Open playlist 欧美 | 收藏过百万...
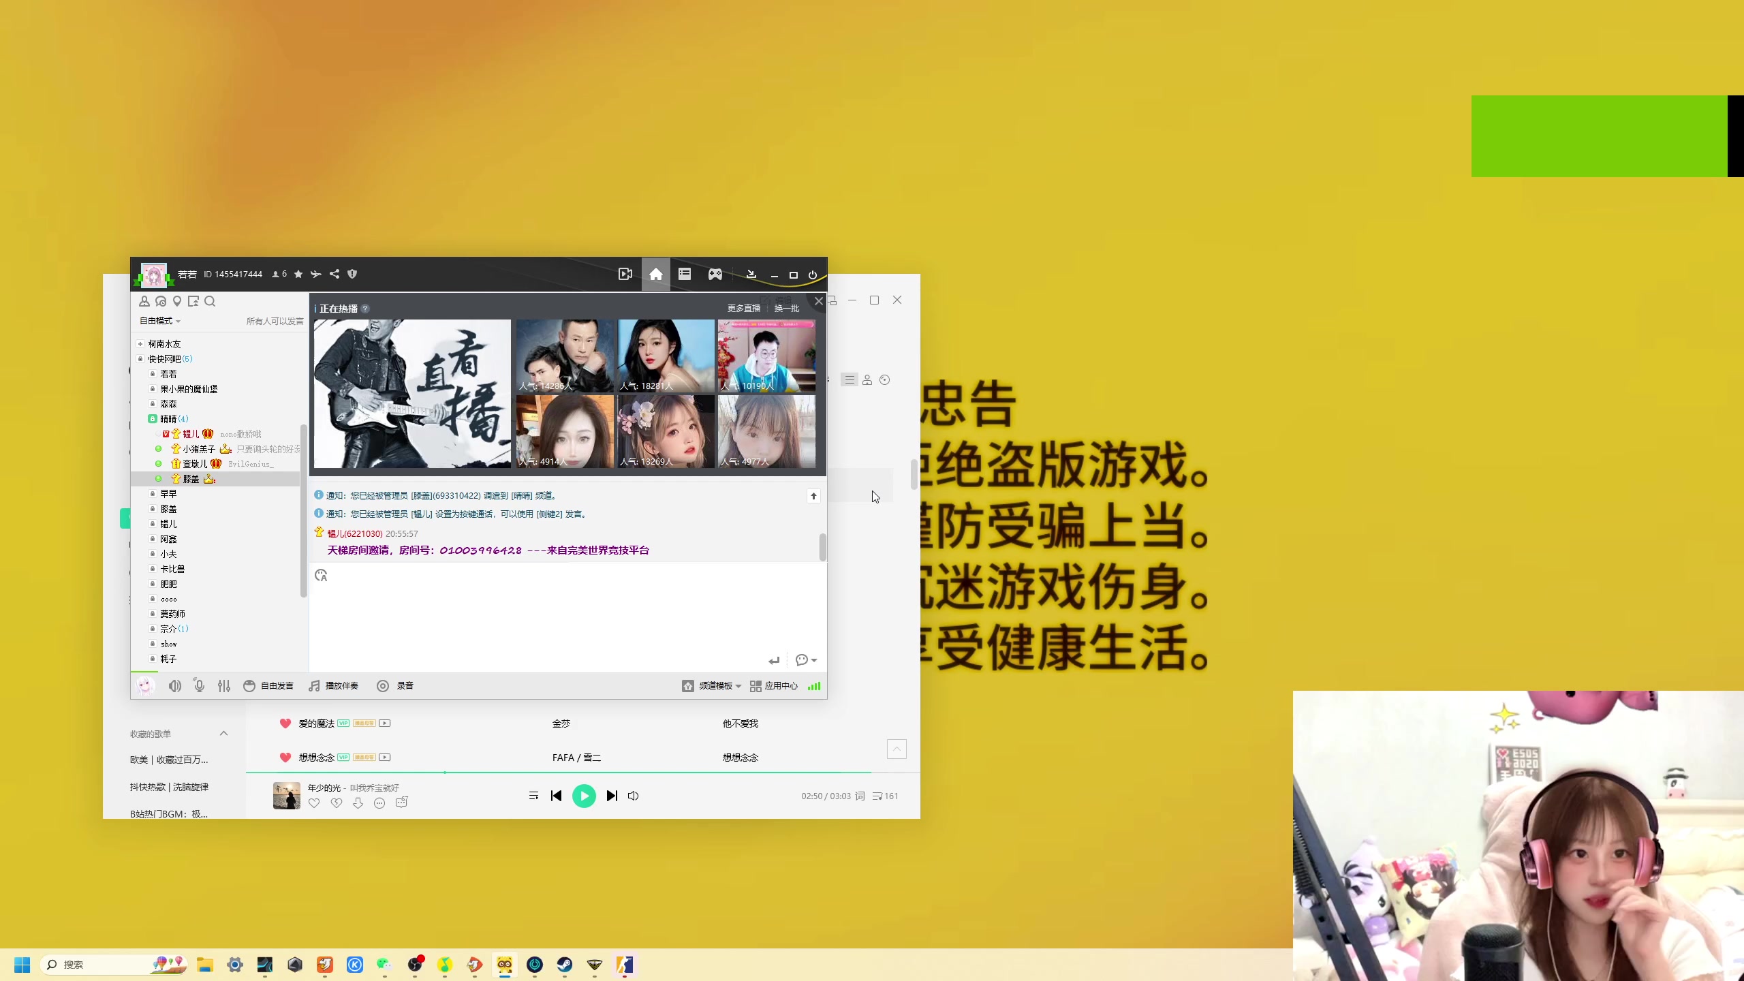The image size is (1744, 981). tap(169, 760)
